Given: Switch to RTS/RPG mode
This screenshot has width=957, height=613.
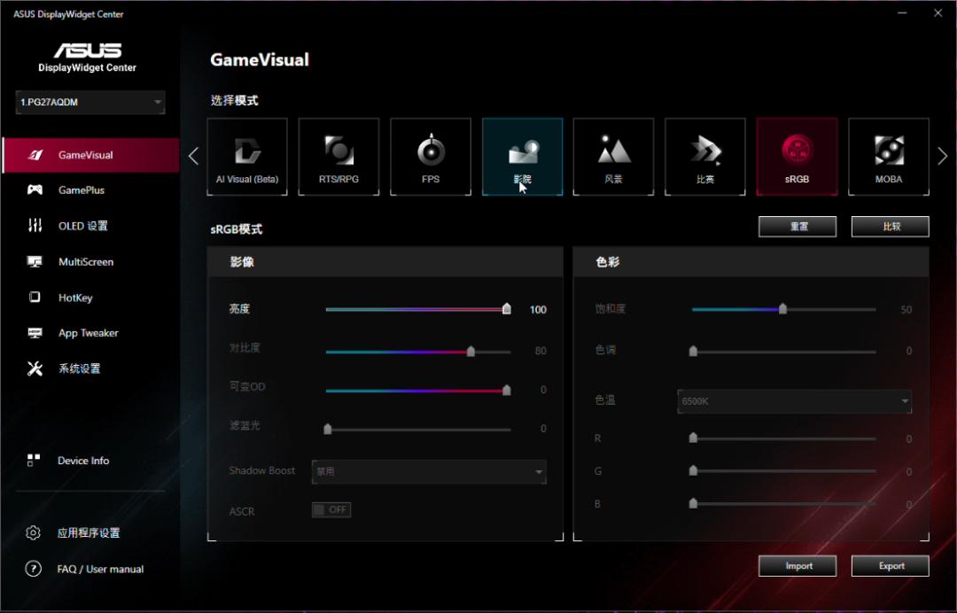Looking at the screenshot, I should (x=338, y=156).
